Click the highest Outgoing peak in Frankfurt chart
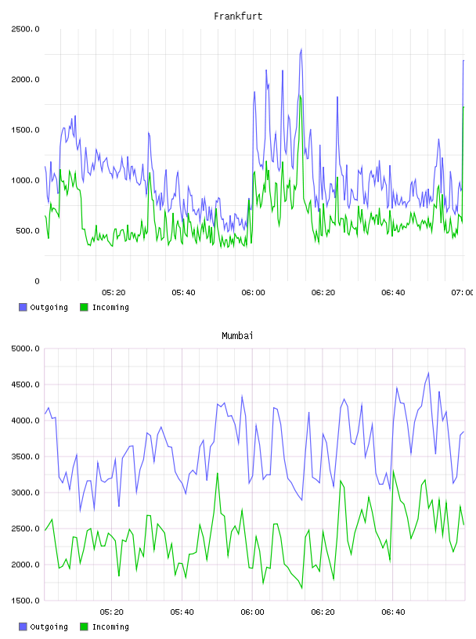The height and width of the screenshot is (639, 476). pyautogui.click(x=301, y=49)
